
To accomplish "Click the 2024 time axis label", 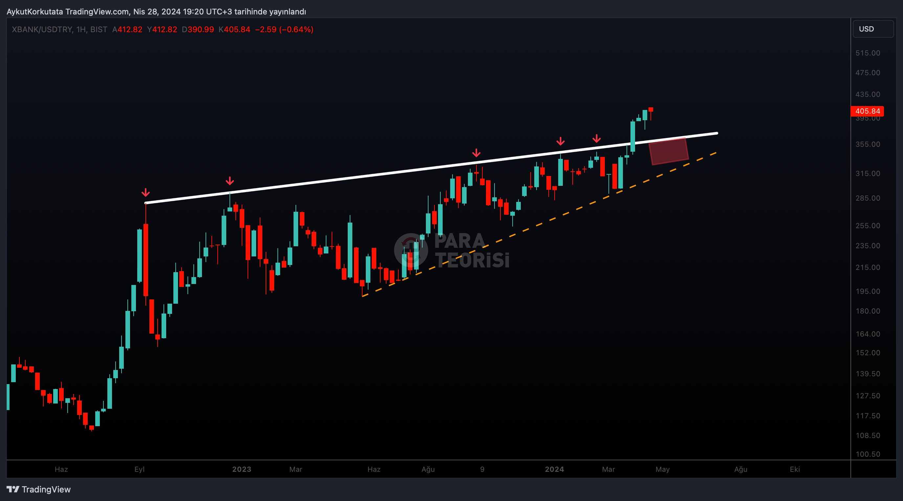I will pyautogui.click(x=554, y=469).
